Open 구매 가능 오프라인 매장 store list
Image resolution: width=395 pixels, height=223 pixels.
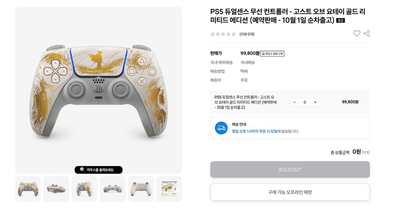coord(290,192)
